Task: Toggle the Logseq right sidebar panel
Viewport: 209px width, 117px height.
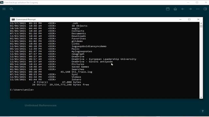Action: tap(205, 9)
